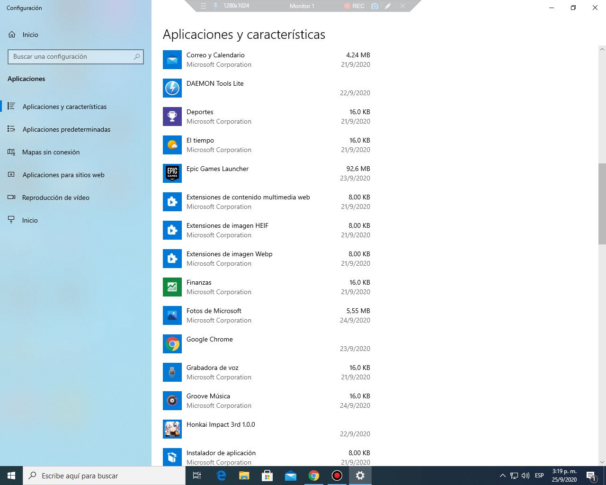Open the Windows Start menu

tap(11, 476)
